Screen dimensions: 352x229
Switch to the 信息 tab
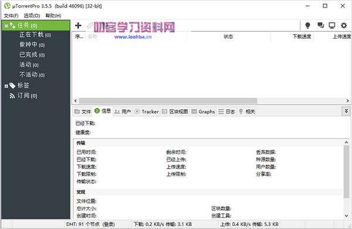click(103, 111)
